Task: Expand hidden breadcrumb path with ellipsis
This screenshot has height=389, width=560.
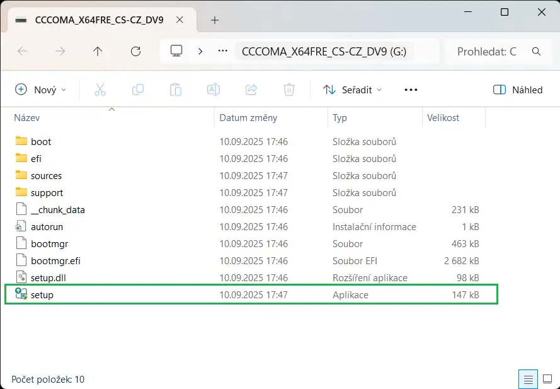Action: (223, 52)
